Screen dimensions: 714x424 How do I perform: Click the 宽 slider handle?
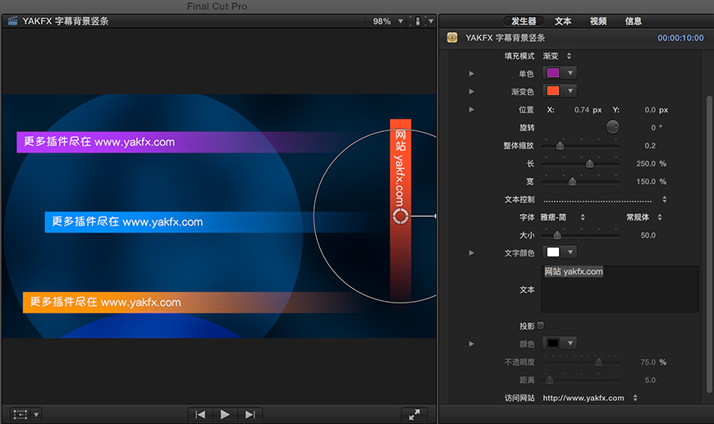point(572,181)
